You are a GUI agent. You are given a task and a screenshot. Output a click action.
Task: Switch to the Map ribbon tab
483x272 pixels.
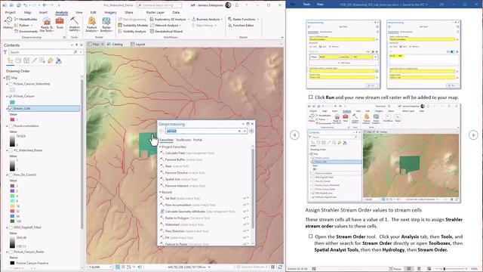click(28, 12)
